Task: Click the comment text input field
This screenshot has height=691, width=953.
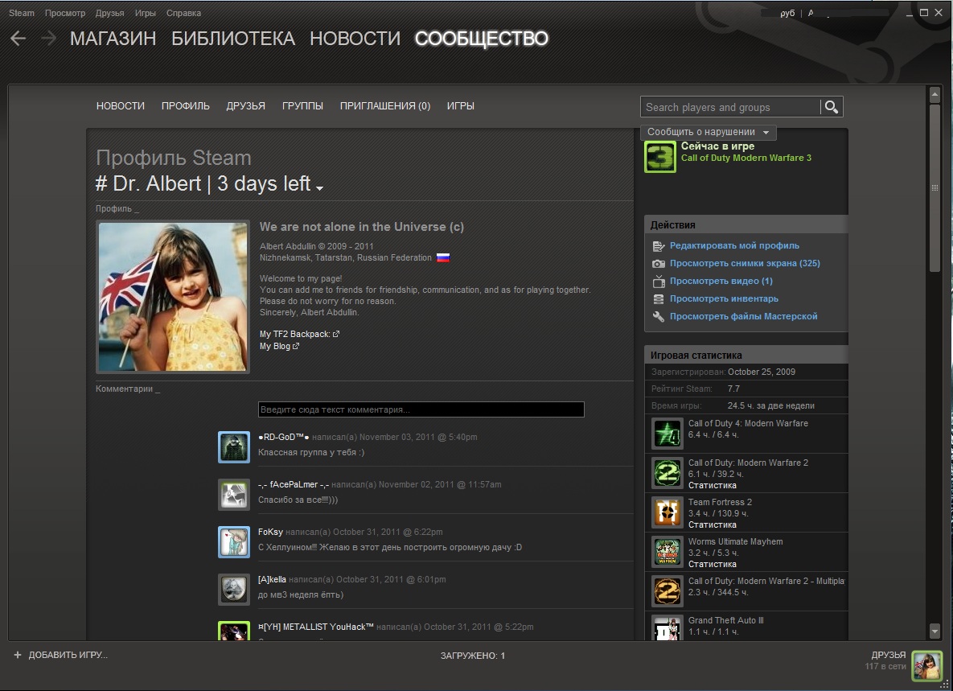Action: (x=421, y=409)
